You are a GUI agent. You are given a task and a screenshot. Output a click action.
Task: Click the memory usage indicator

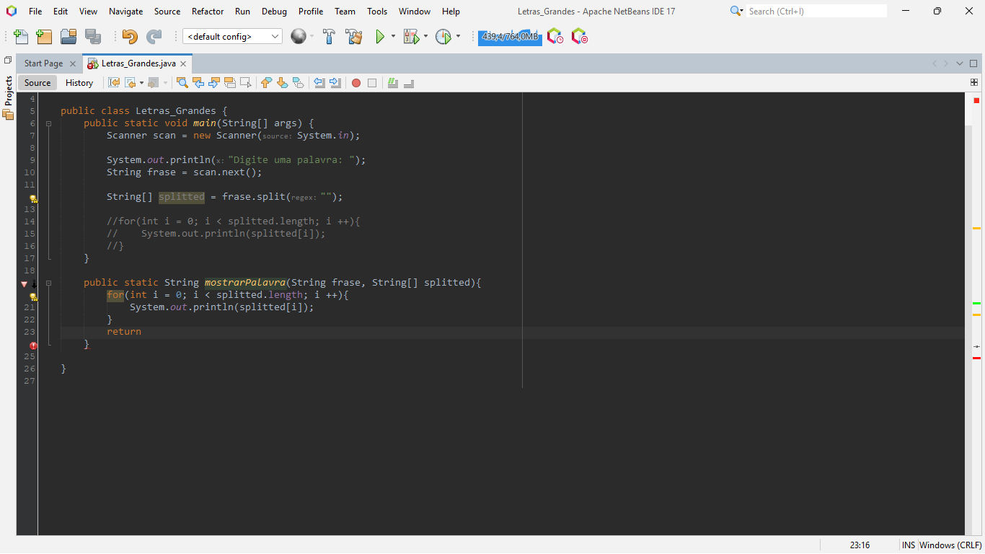pos(510,37)
